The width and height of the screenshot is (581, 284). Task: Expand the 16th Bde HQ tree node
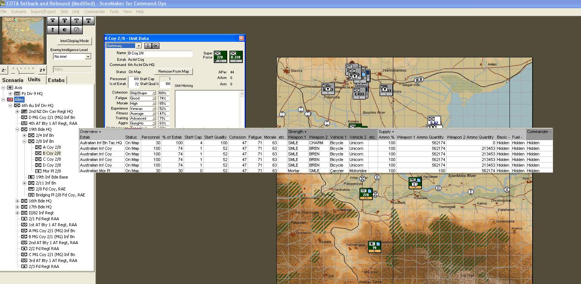pos(18,201)
